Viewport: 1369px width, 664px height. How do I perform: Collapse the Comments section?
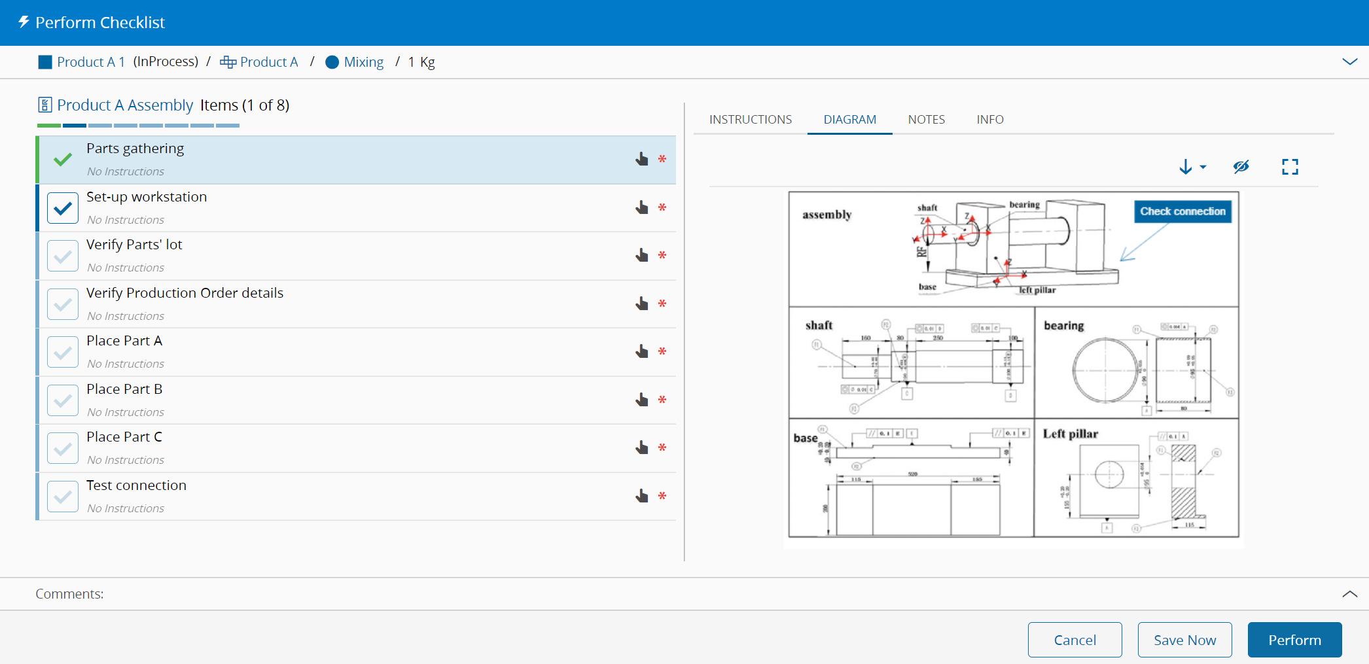pyautogui.click(x=1349, y=594)
